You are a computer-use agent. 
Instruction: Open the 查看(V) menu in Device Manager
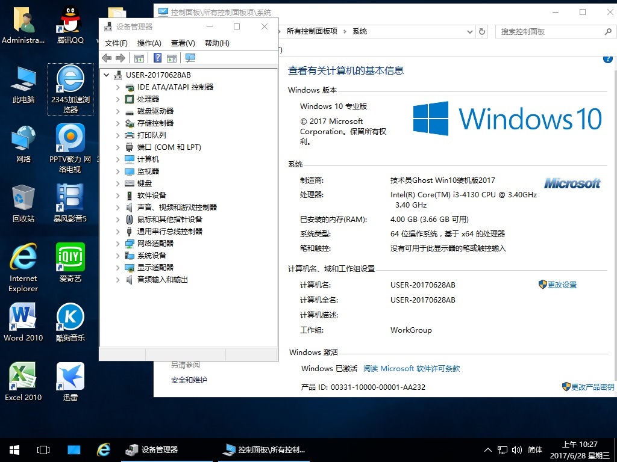183,43
